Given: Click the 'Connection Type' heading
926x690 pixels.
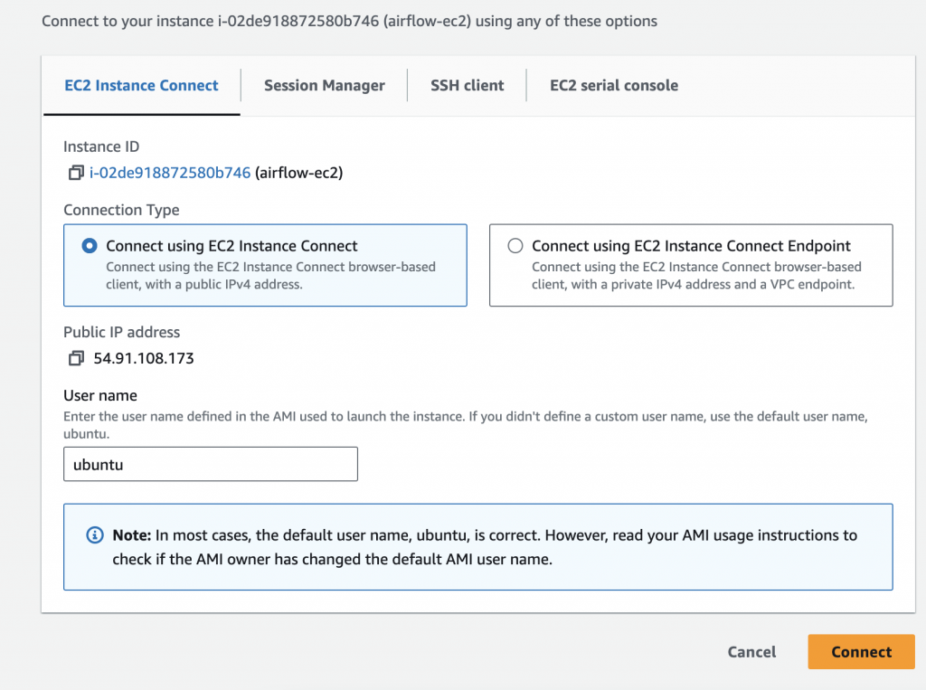Looking at the screenshot, I should [121, 210].
